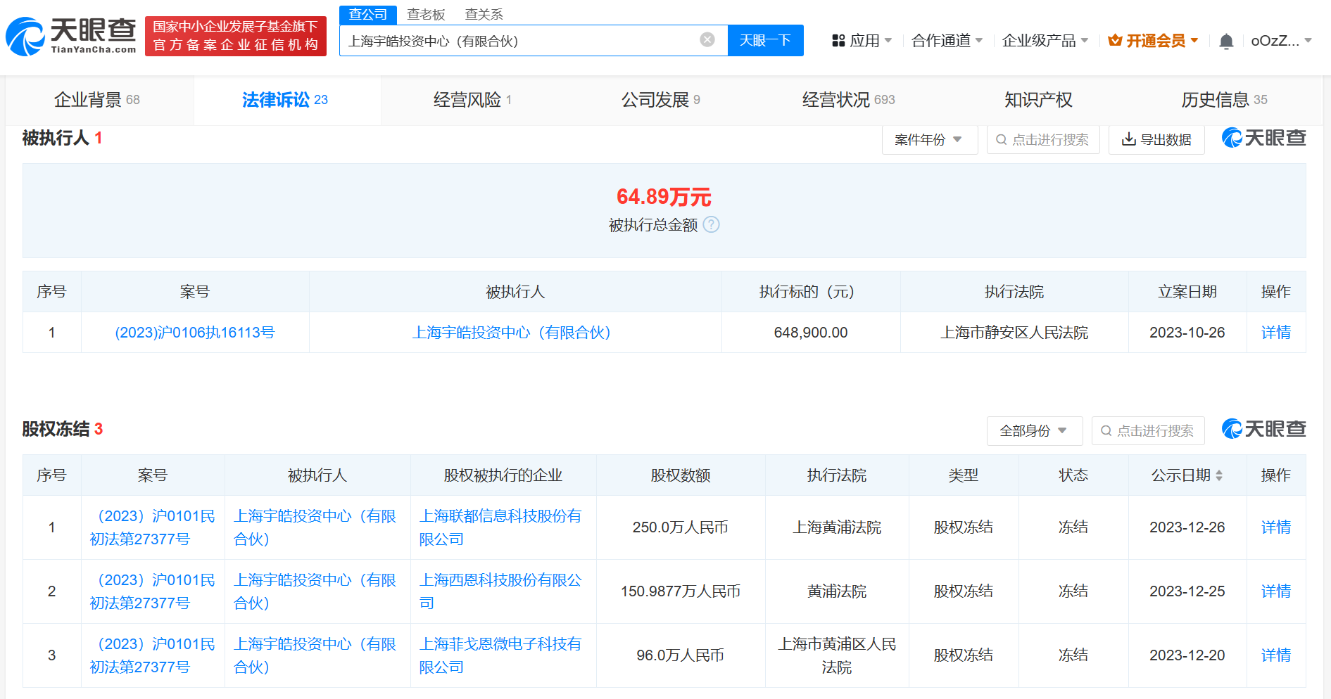Open case (2023)沪0106执16113号
Image resolution: width=1331 pixels, height=699 pixels.
click(x=195, y=333)
